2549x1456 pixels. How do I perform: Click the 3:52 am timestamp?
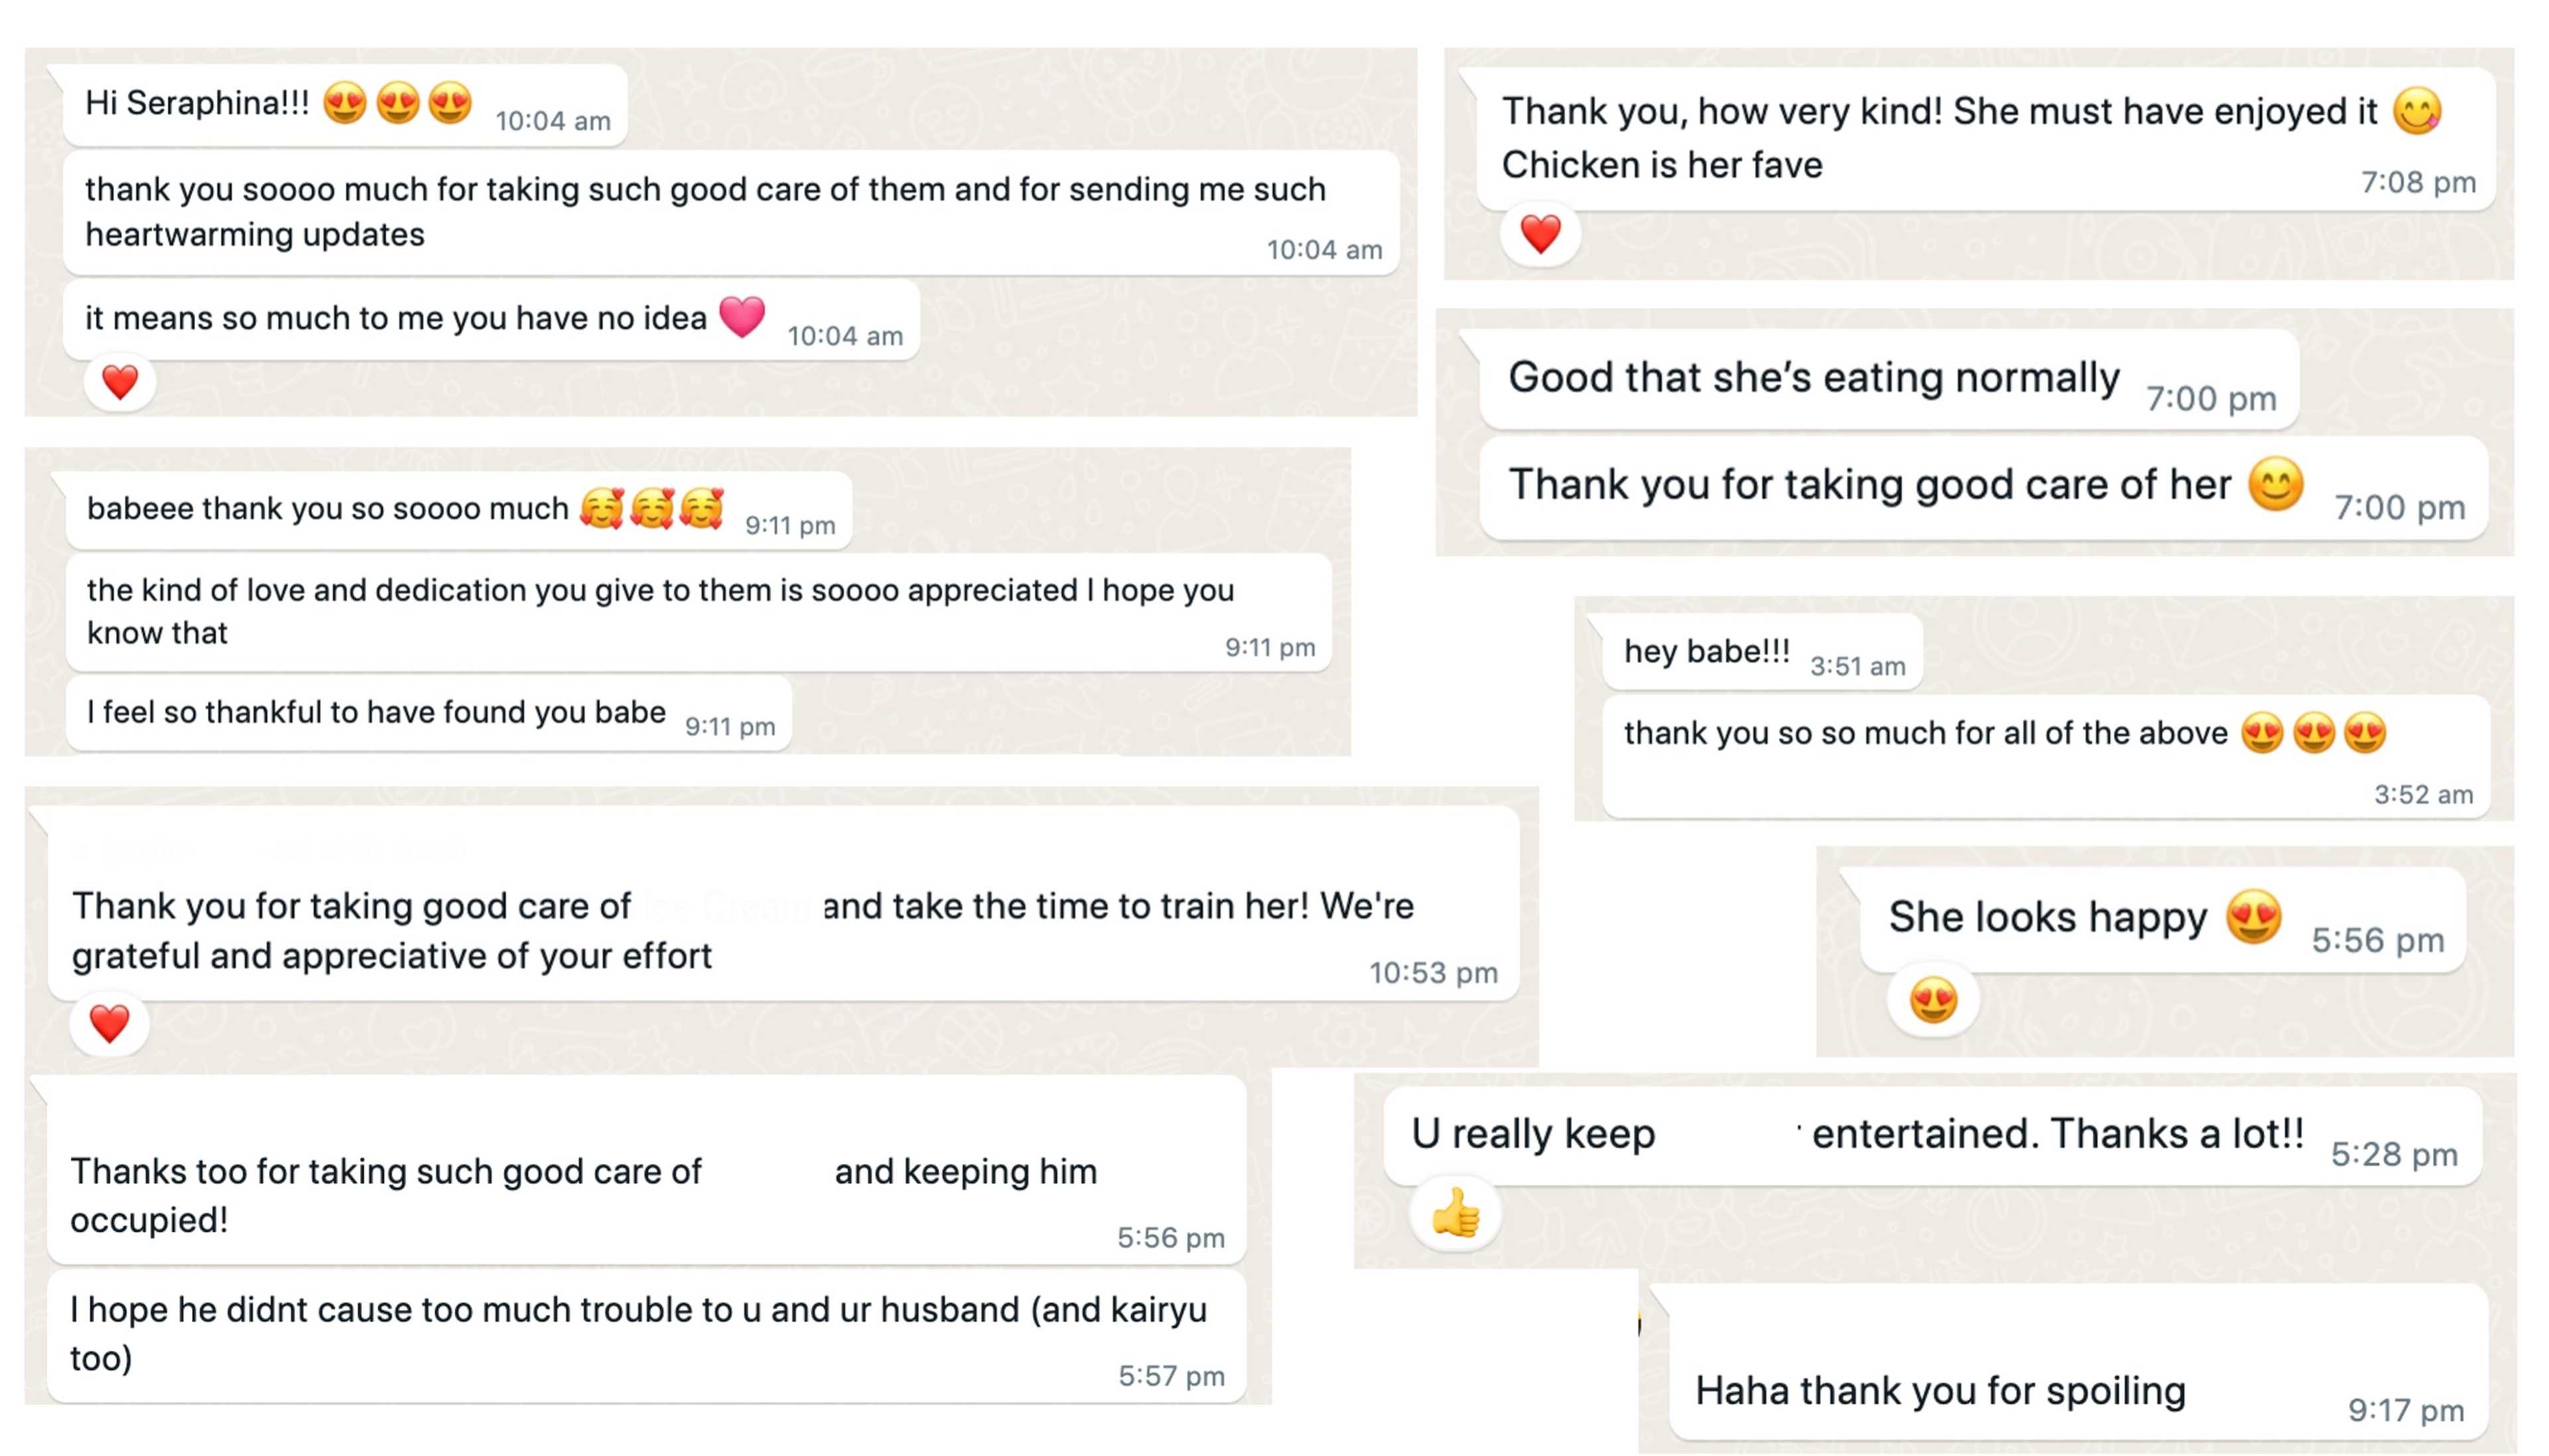[2423, 794]
